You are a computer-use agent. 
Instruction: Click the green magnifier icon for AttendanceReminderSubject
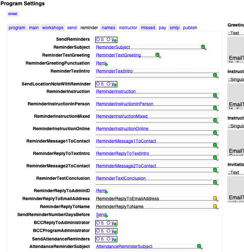tap(199, 246)
